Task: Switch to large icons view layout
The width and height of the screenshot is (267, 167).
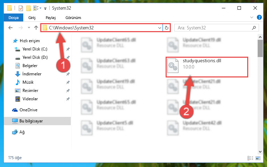Action: [x=258, y=158]
